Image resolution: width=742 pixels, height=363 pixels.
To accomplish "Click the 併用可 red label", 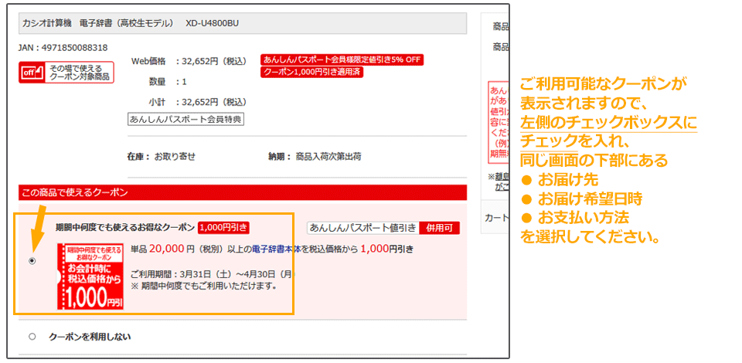I will coord(440,228).
